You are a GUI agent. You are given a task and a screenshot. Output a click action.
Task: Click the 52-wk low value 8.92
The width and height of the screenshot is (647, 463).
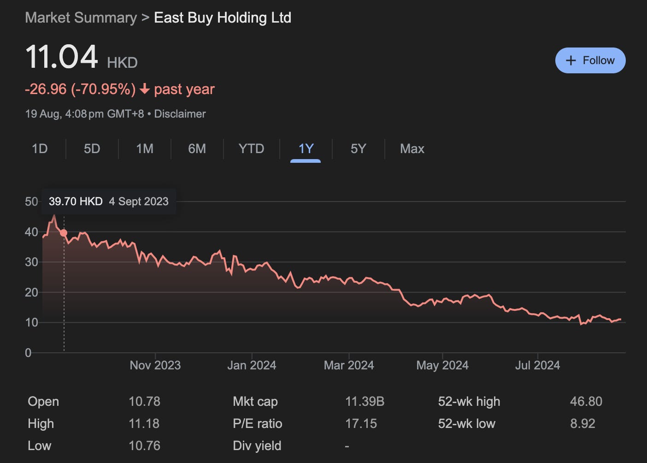pos(582,423)
